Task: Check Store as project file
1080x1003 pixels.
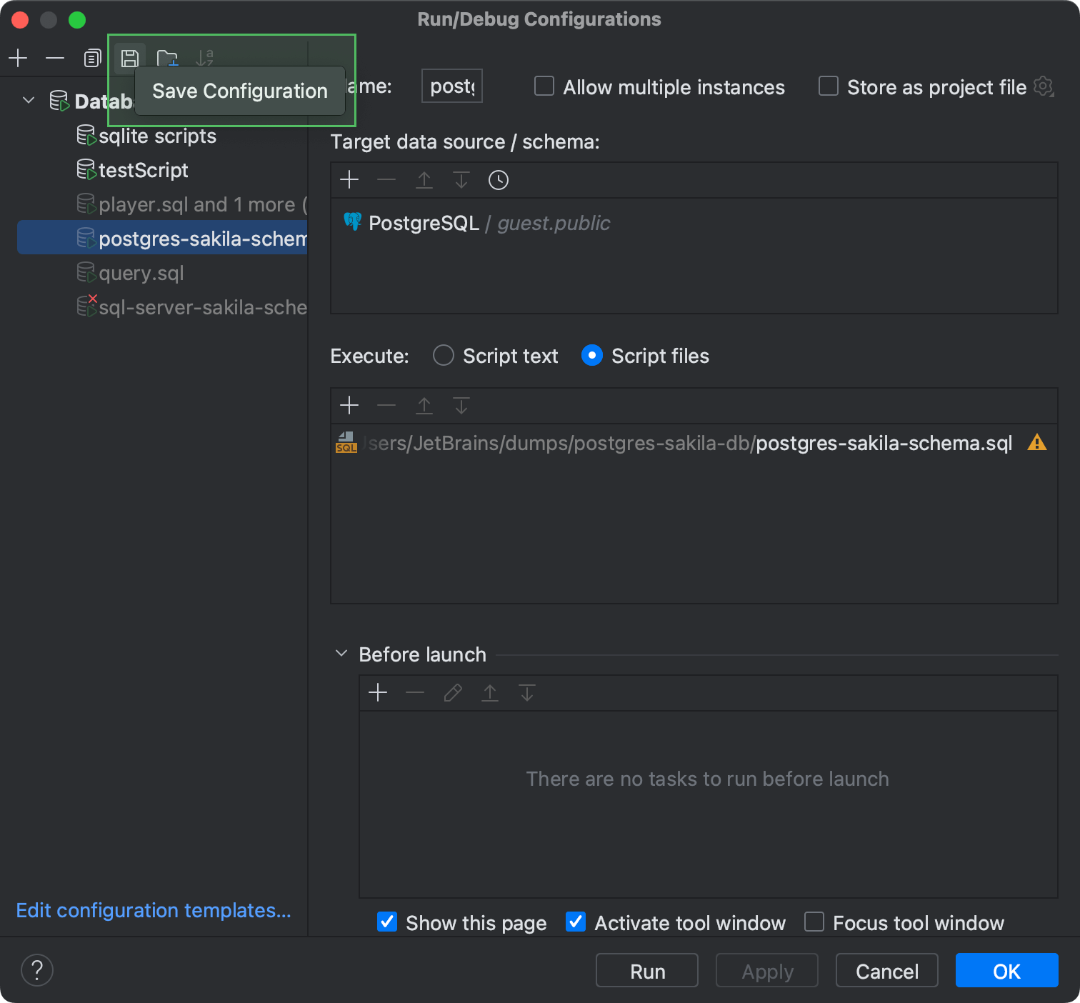Action: (x=829, y=86)
